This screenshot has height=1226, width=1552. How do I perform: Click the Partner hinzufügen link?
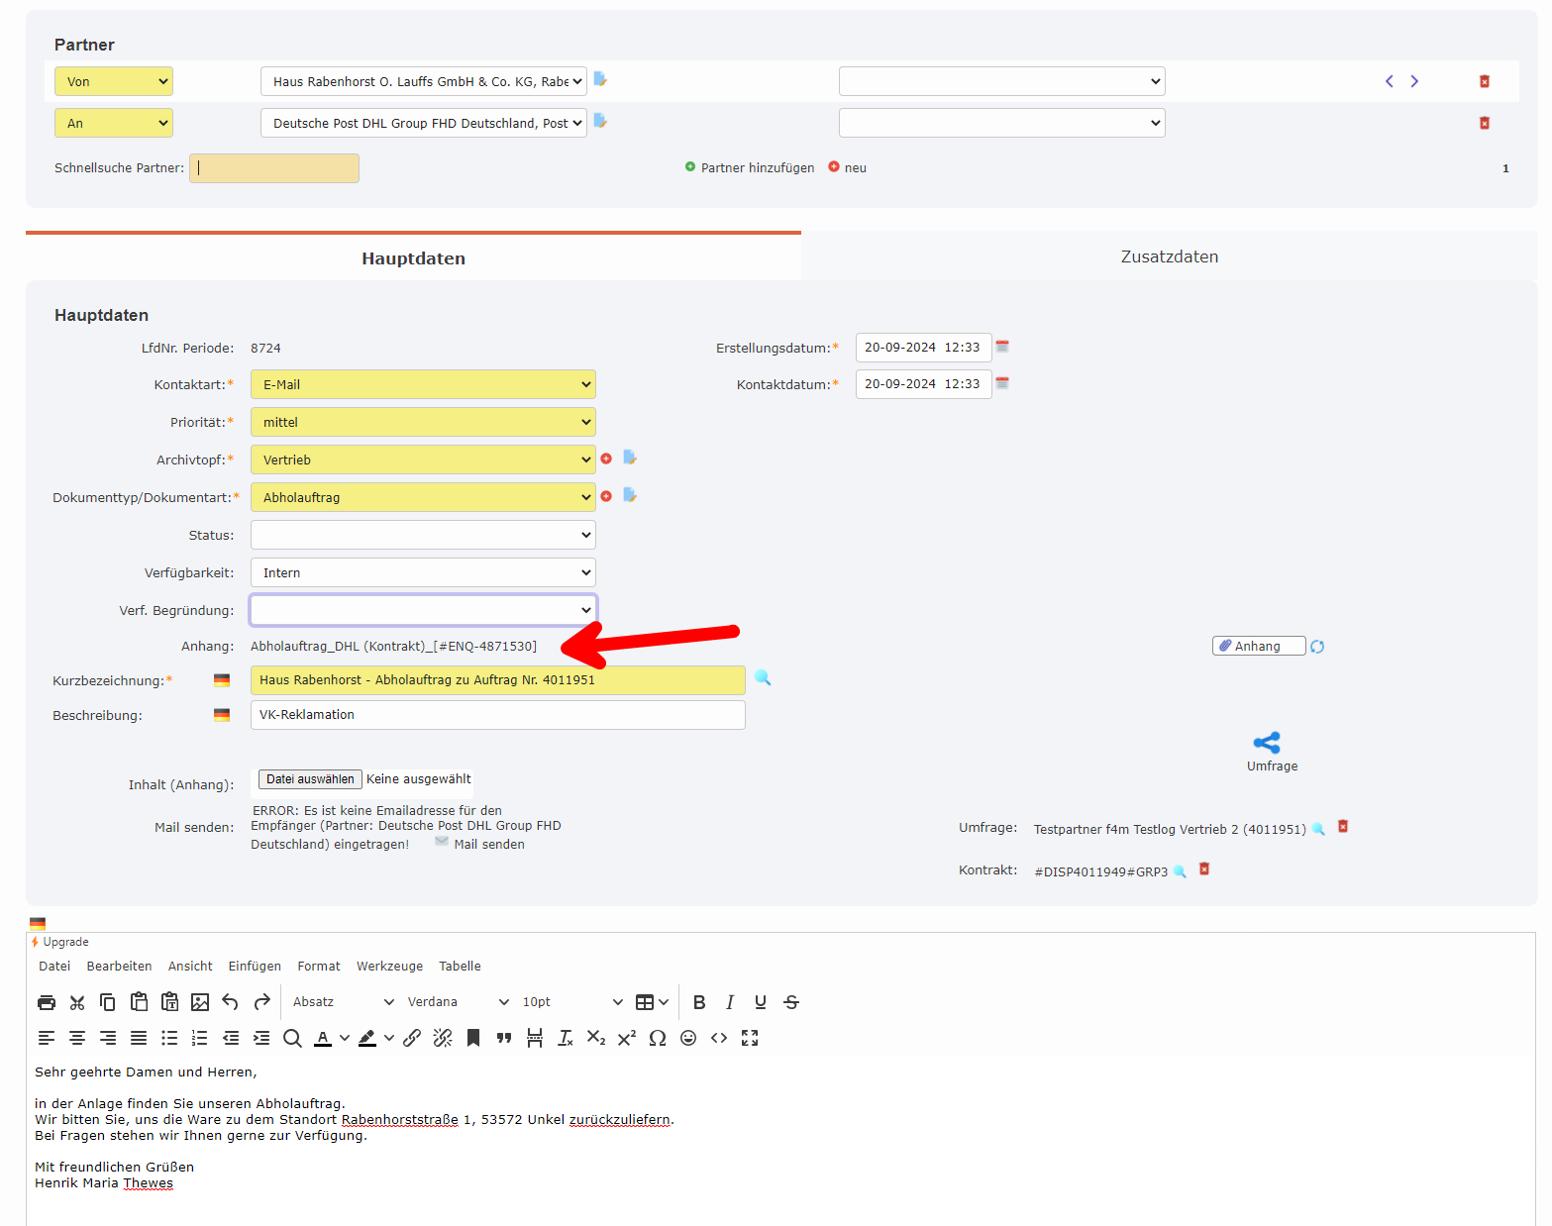[757, 167]
